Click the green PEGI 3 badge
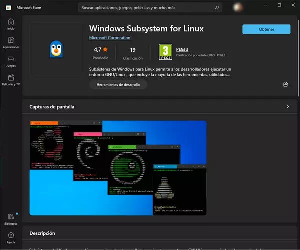This screenshot has height=250, width=300. [165, 50]
